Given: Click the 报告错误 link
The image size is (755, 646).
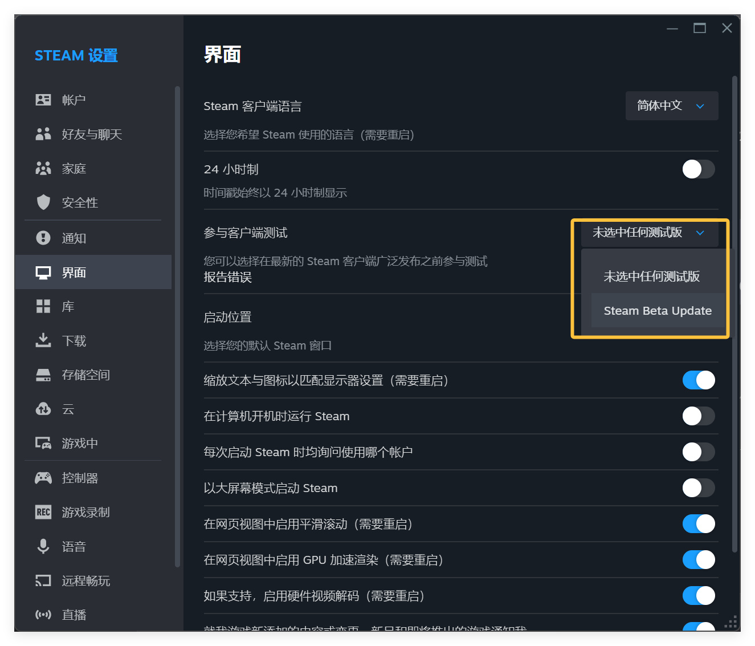Looking at the screenshot, I should [228, 277].
